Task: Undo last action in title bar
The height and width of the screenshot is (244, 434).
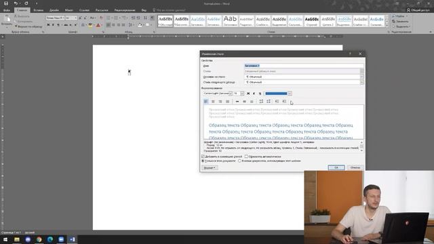Action: pos(16,3)
